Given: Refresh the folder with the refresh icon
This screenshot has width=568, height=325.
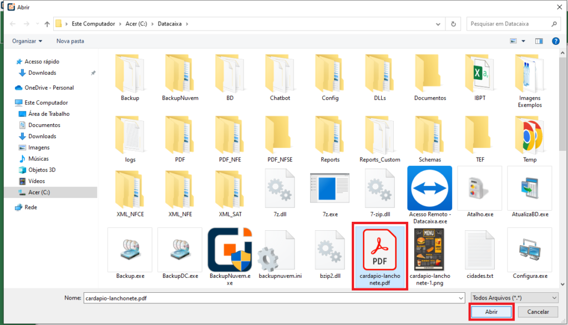Looking at the screenshot, I should click(453, 23).
